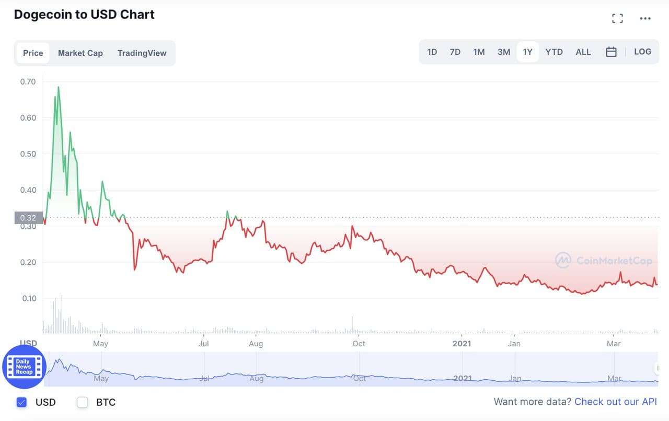The width and height of the screenshot is (669, 421).
Task: Open the TradingView tab
Action: (142, 53)
